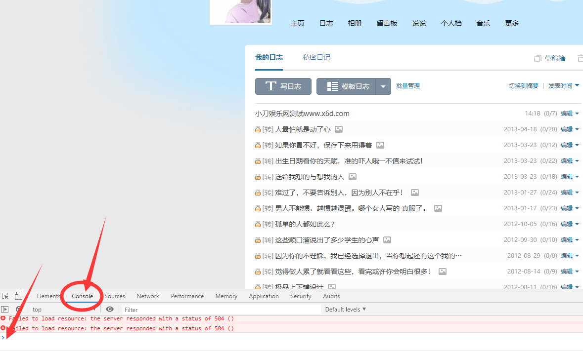The height and width of the screenshot is (351, 583).
Task: Click the red error icon in the console
Action: 4,318
